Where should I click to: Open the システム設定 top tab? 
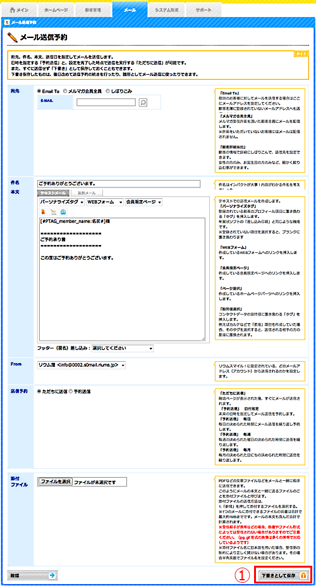(x=167, y=10)
